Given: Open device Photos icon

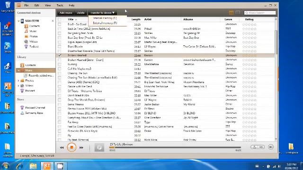Looking at the screenshot, I should pos(26,36).
